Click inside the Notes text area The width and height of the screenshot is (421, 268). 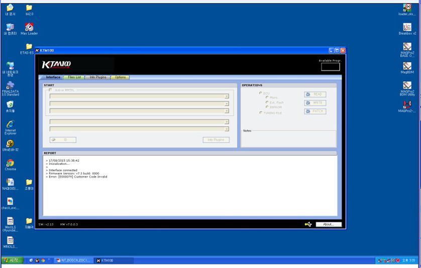[x=289, y=140]
